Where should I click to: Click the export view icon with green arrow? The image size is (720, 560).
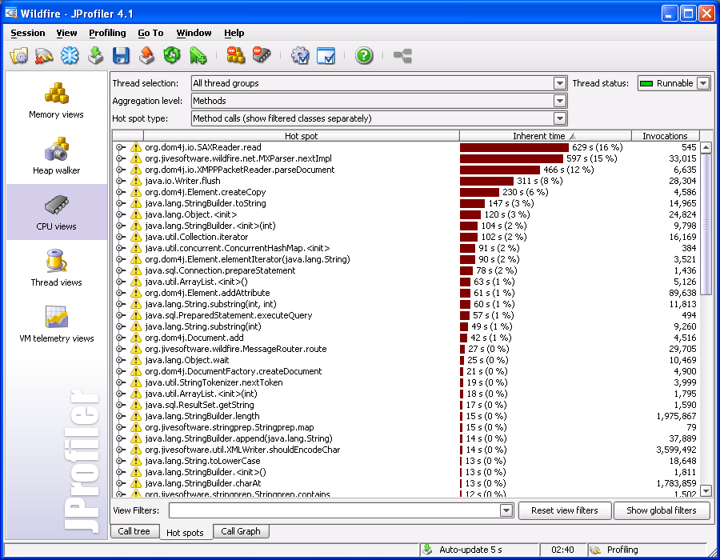click(x=95, y=56)
